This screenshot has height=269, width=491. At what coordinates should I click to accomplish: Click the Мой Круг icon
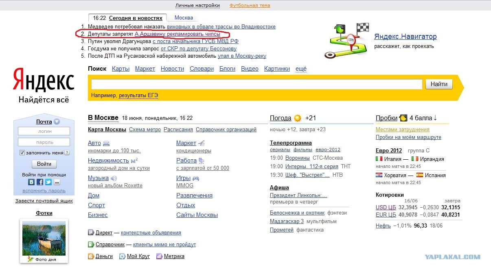tap(122, 256)
